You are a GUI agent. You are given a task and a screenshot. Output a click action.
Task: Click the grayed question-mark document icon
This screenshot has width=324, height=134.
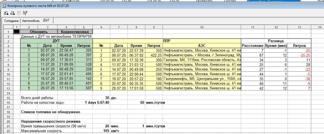(19, 13)
